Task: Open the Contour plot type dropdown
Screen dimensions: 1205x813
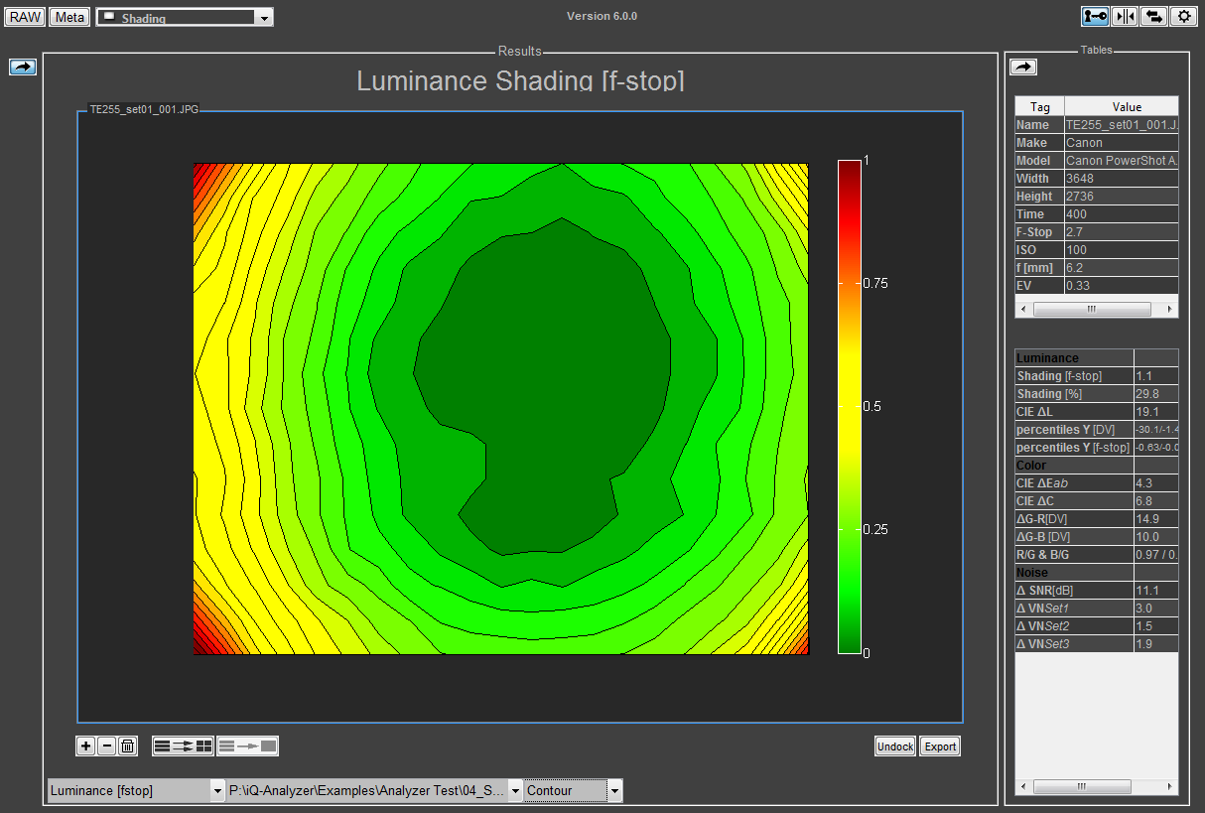Action: (x=614, y=791)
